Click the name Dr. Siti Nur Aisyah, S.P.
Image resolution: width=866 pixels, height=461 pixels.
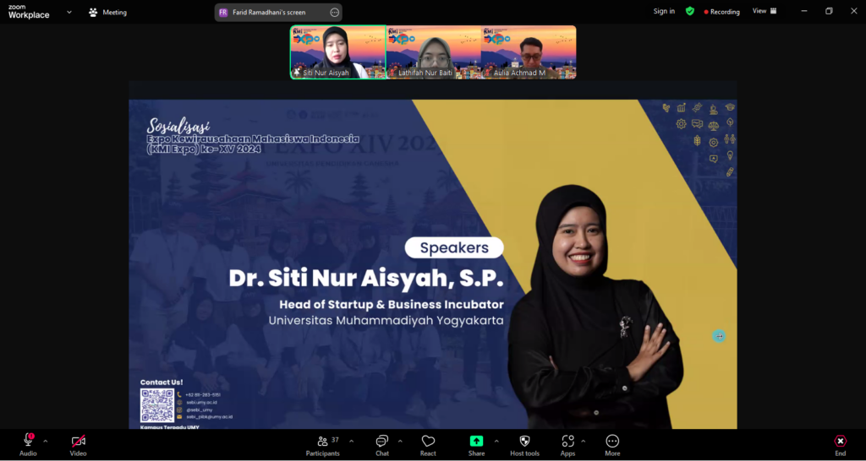coord(366,279)
